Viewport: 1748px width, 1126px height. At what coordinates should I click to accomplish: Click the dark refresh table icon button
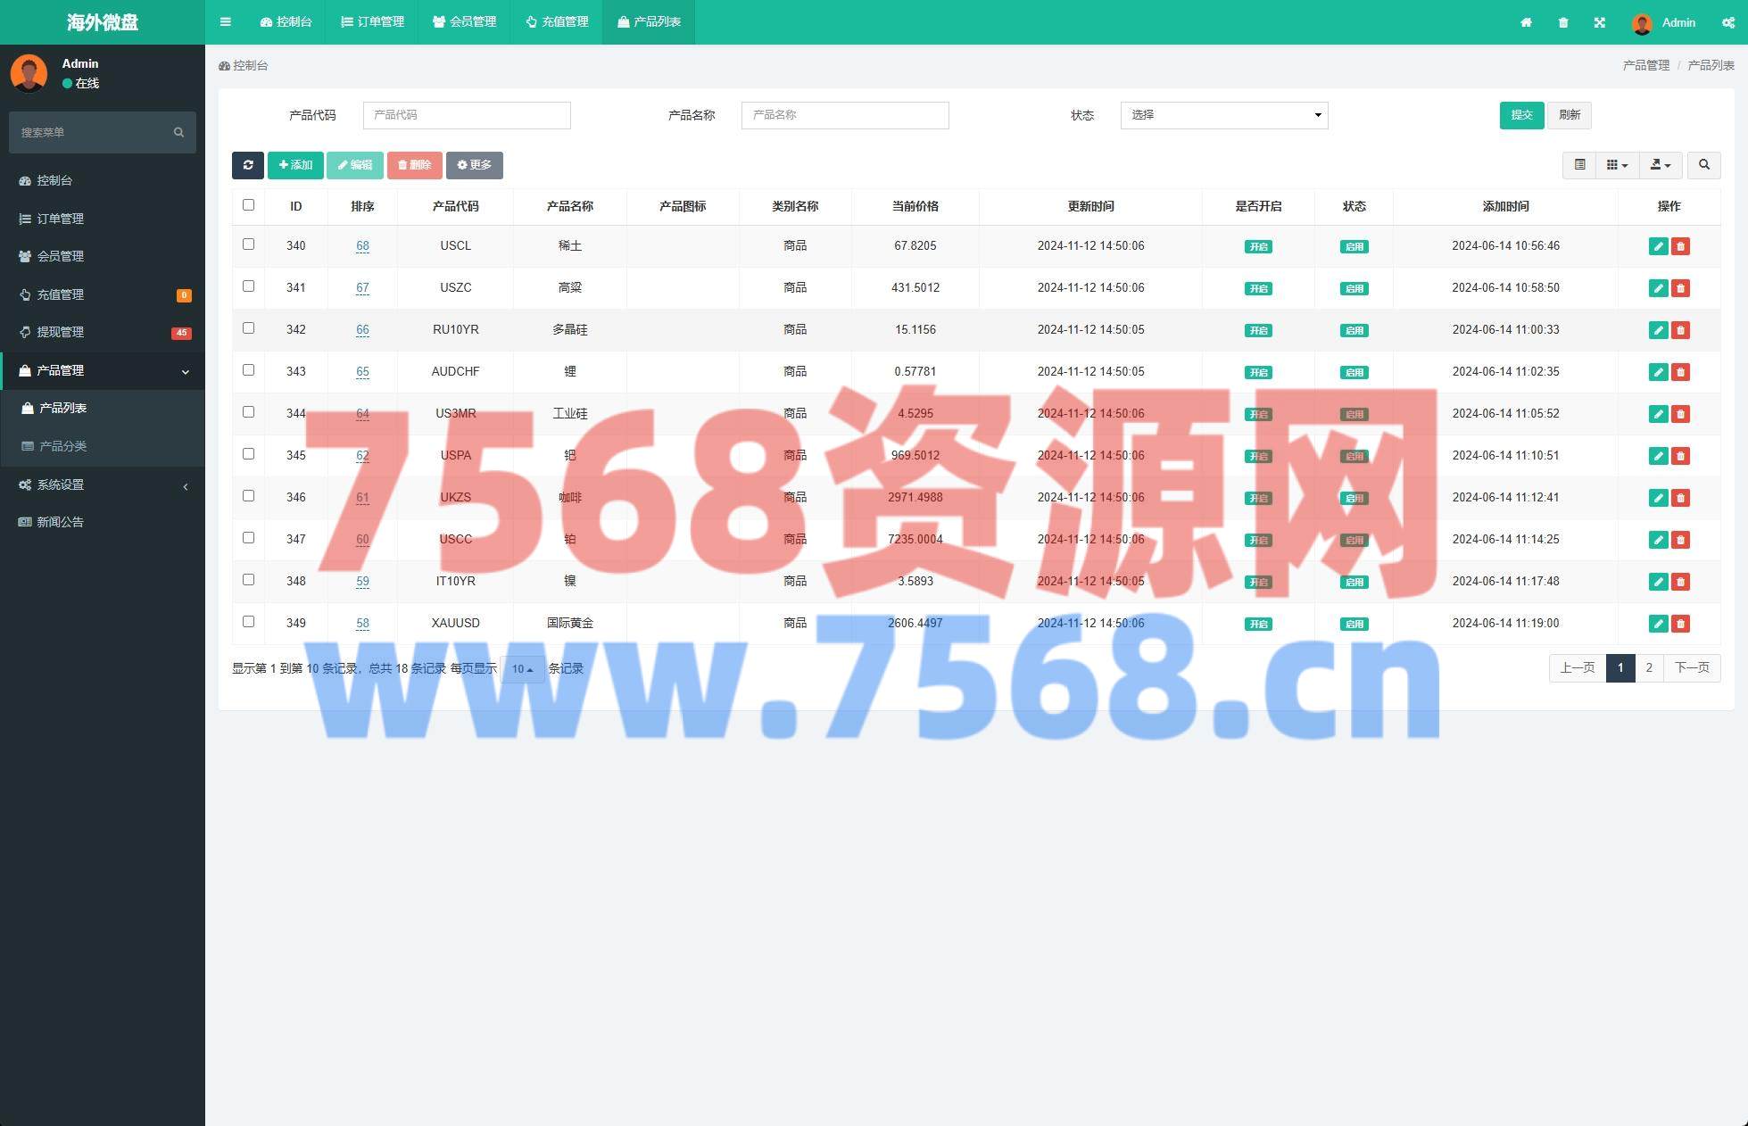(x=248, y=165)
